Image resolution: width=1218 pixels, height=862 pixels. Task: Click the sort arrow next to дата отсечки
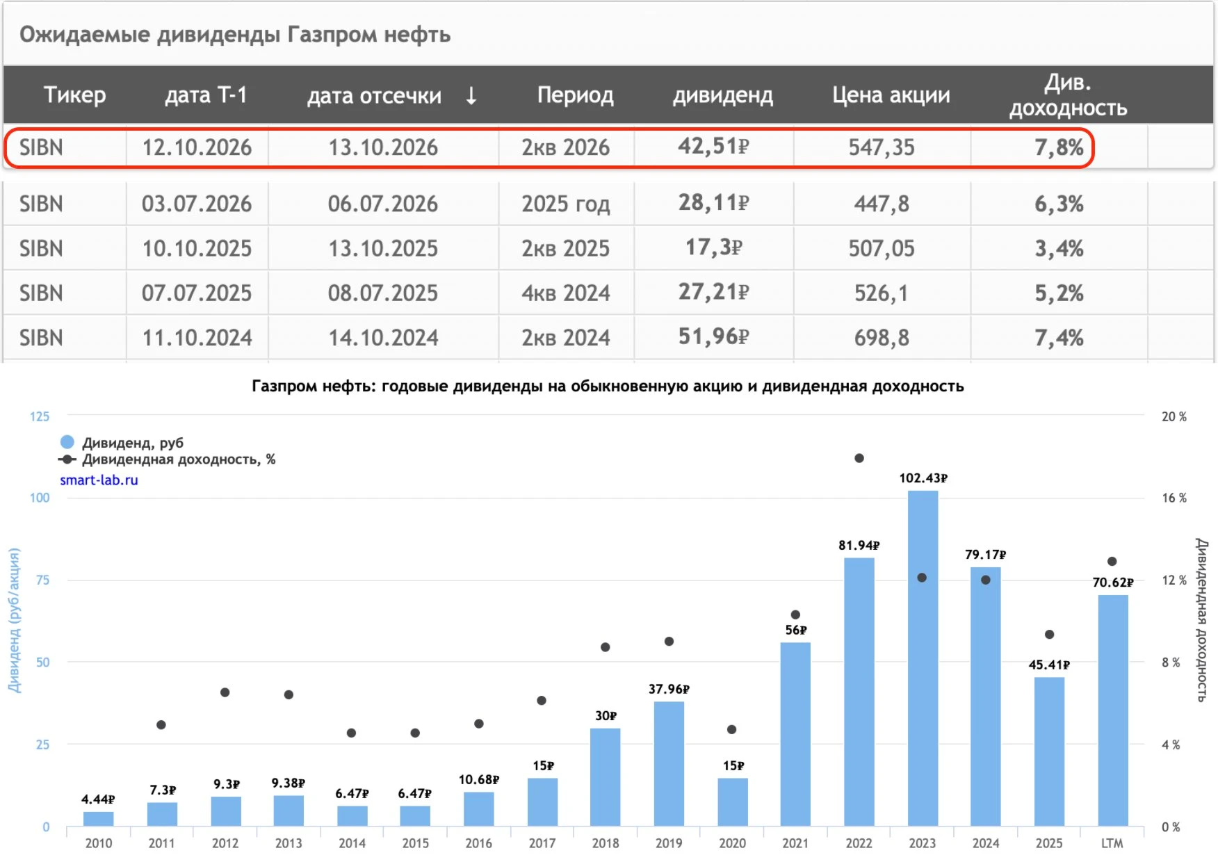[x=471, y=95]
